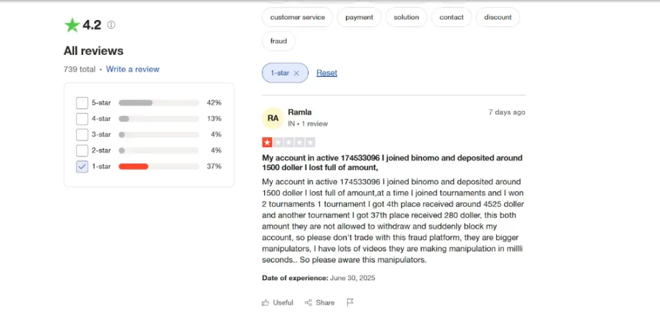This screenshot has height=328, width=660.
Task: Click the Share label text
Action: [325, 302]
